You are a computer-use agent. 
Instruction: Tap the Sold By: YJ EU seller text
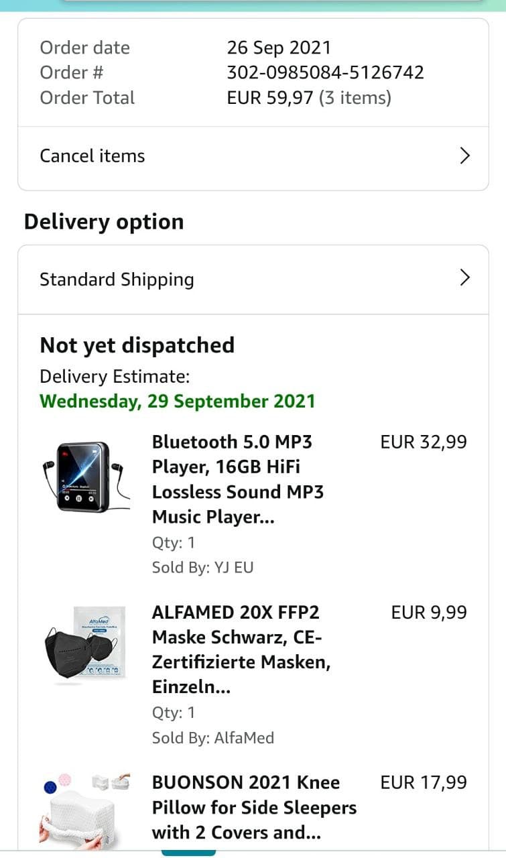(202, 568)
